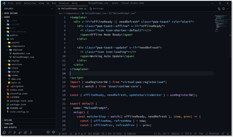The image size is (233, 137).
Task: Click the Accounts icon
Action: 48,132
